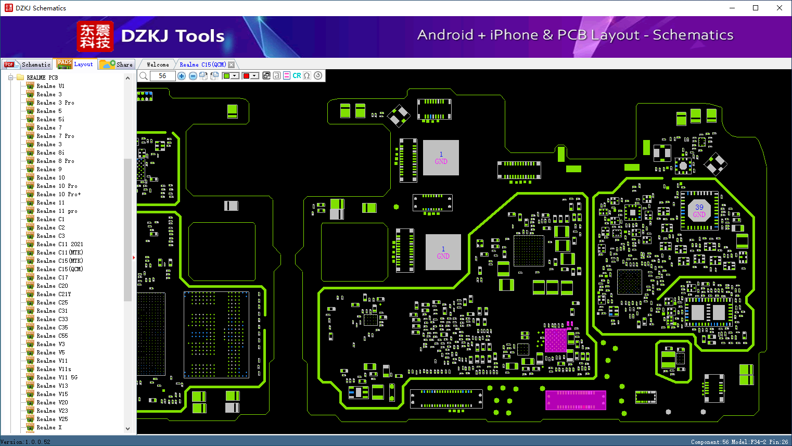Screen dimensions: 792x446
Task: Switch to the Schematic tab
Action: pos(27,65)
